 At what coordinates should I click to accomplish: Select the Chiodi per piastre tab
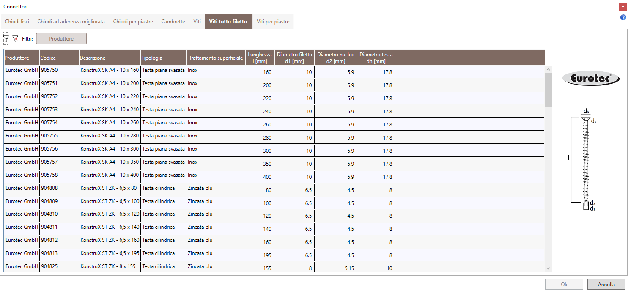click(x=133, y=21)
